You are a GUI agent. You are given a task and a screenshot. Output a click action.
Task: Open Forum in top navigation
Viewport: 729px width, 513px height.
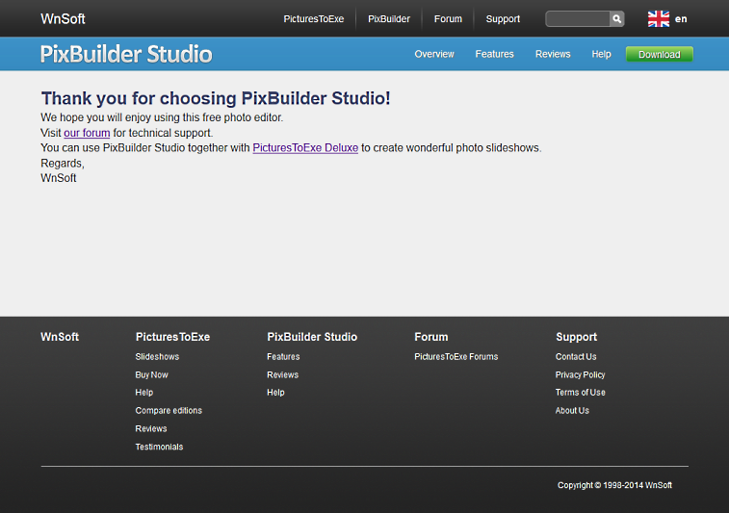tap(448, 19)
